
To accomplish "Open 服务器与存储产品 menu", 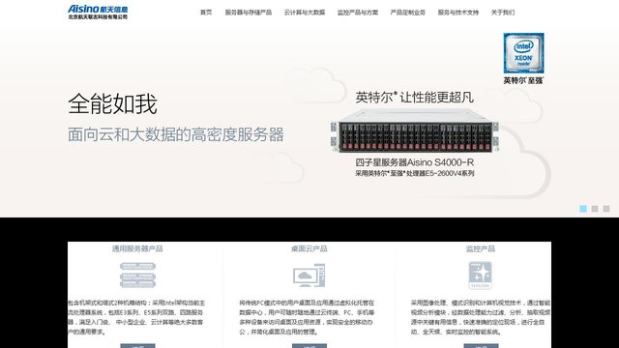I will coord(249,13).
